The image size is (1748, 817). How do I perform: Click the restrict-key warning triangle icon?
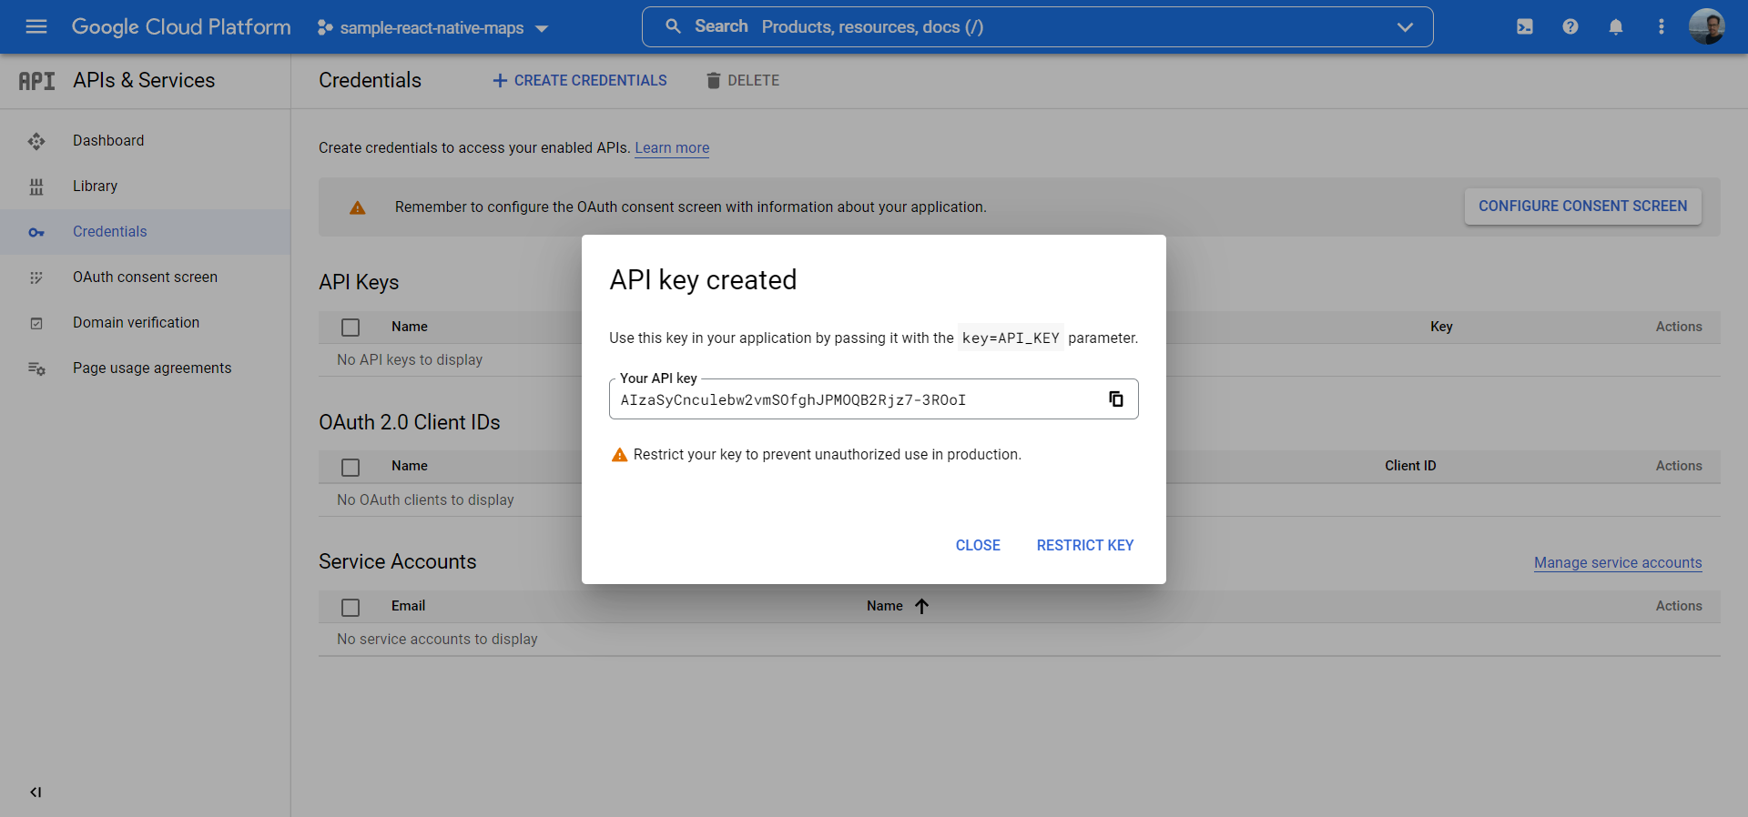(619, 455)
